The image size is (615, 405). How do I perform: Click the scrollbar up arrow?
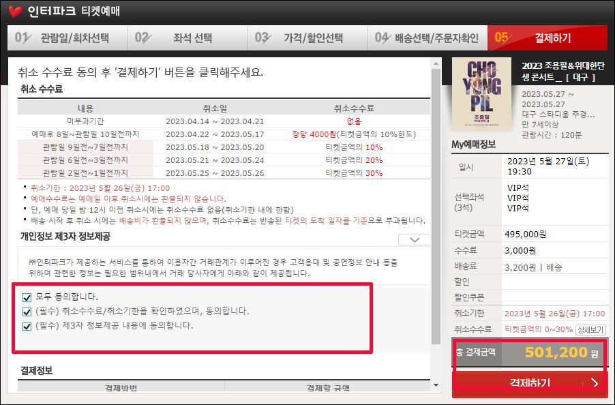[x=436, y=63]
